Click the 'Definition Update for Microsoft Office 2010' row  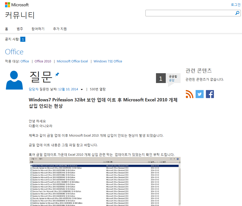pos(104,203)
